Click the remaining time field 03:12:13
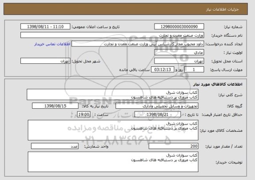 click(x=162, y=70)
